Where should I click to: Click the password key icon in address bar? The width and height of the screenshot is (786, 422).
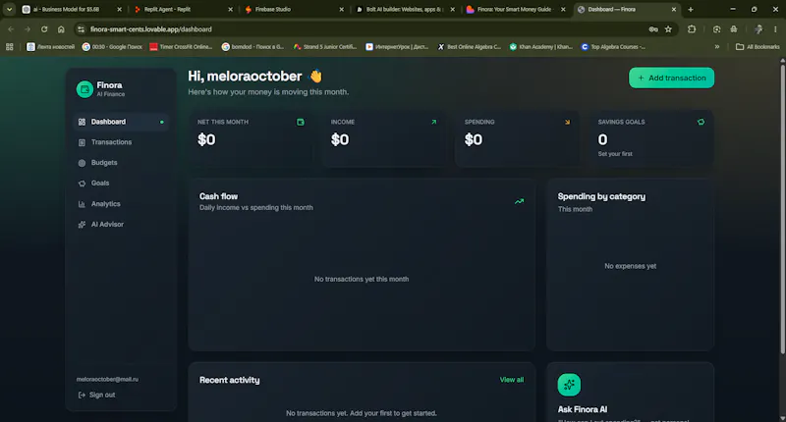coord(653,29)
